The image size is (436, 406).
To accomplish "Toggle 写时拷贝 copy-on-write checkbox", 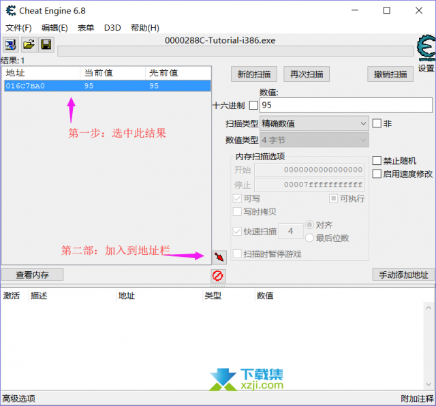I will pos(237,212).
